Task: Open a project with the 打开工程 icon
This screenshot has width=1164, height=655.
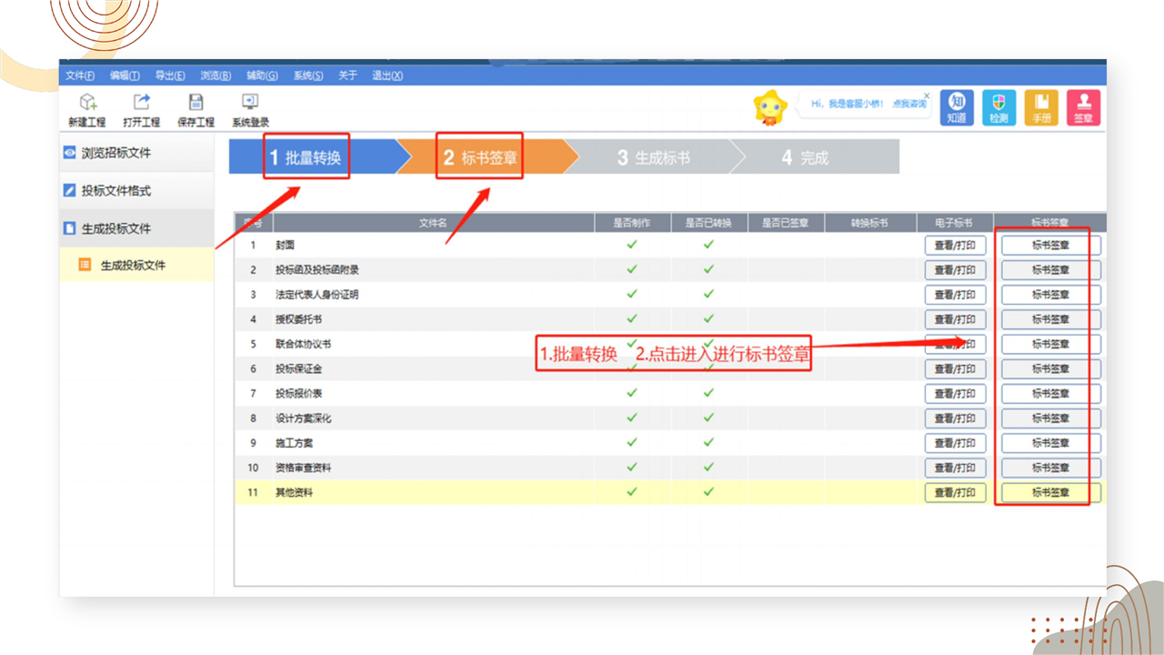Action: click(x=141, y=108)
